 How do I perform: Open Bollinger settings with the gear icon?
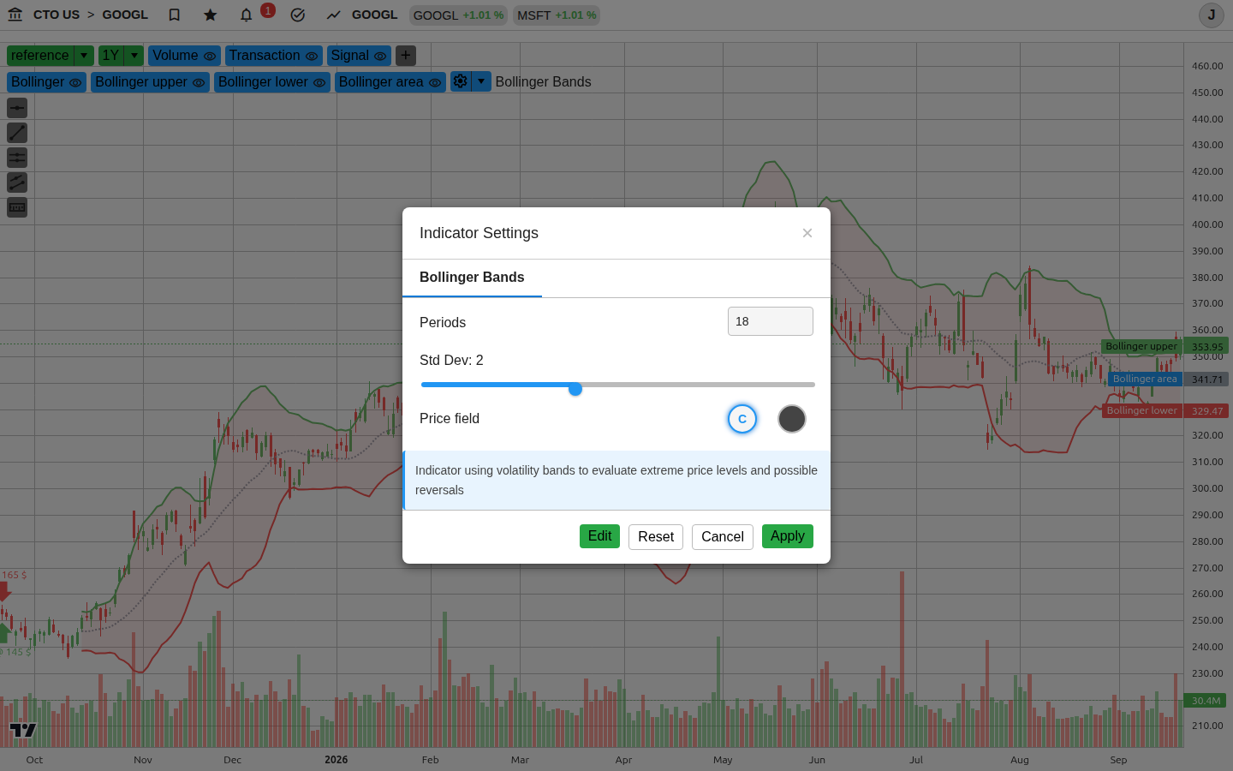(461, 81)
